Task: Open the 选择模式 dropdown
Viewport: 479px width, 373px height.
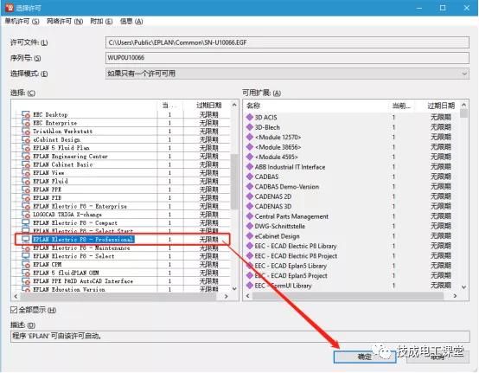Action: point(287,74)
